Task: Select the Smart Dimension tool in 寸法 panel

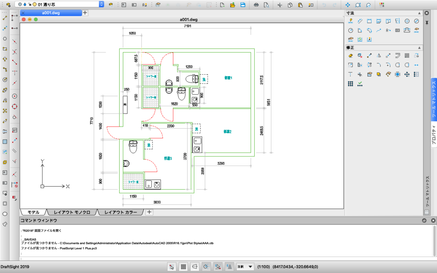Action: tap(350, 21)
